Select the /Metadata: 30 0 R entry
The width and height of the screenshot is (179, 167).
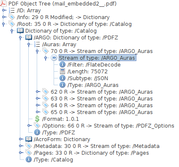point(97,146)
